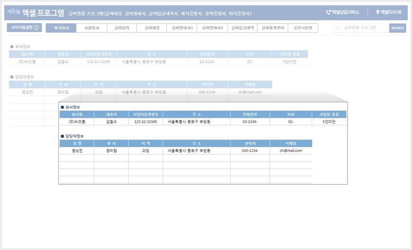
Task: Open the 증명서발행 tab
Action: point(303,28)
